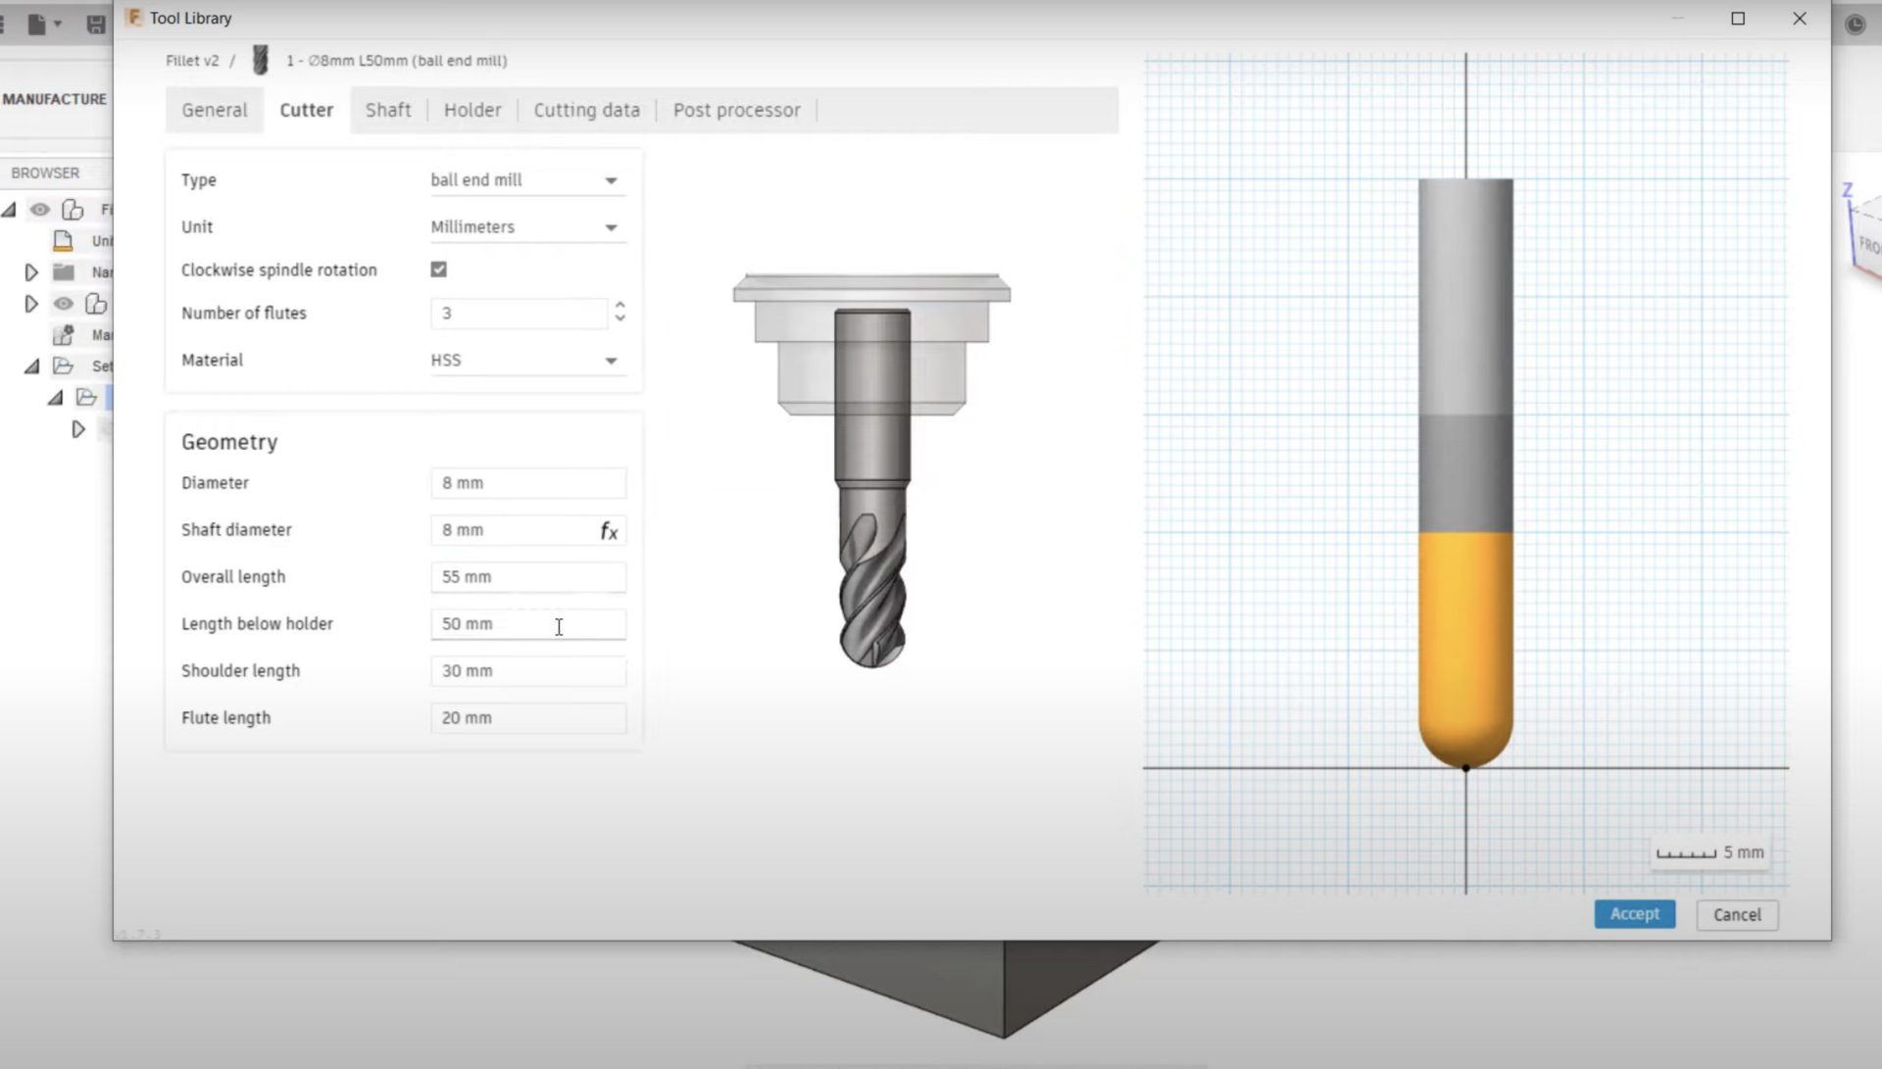Screen dimensions: 1882x1069
Task: Click the Setups folder icon in Browser
Action: [x=62, y=365]
